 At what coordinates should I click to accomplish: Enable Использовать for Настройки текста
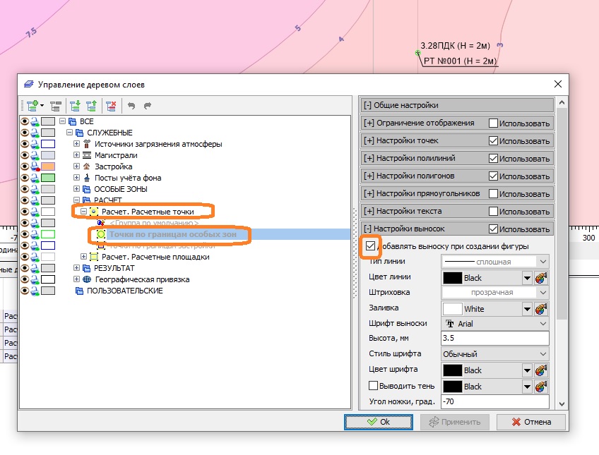(x=493, y=211)
